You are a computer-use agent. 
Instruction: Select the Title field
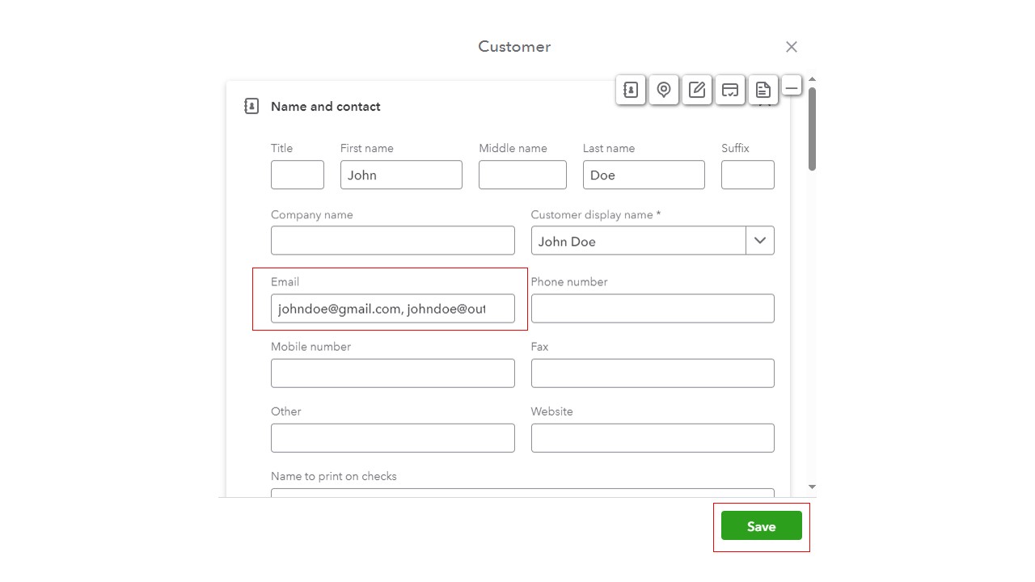point(297,175)
